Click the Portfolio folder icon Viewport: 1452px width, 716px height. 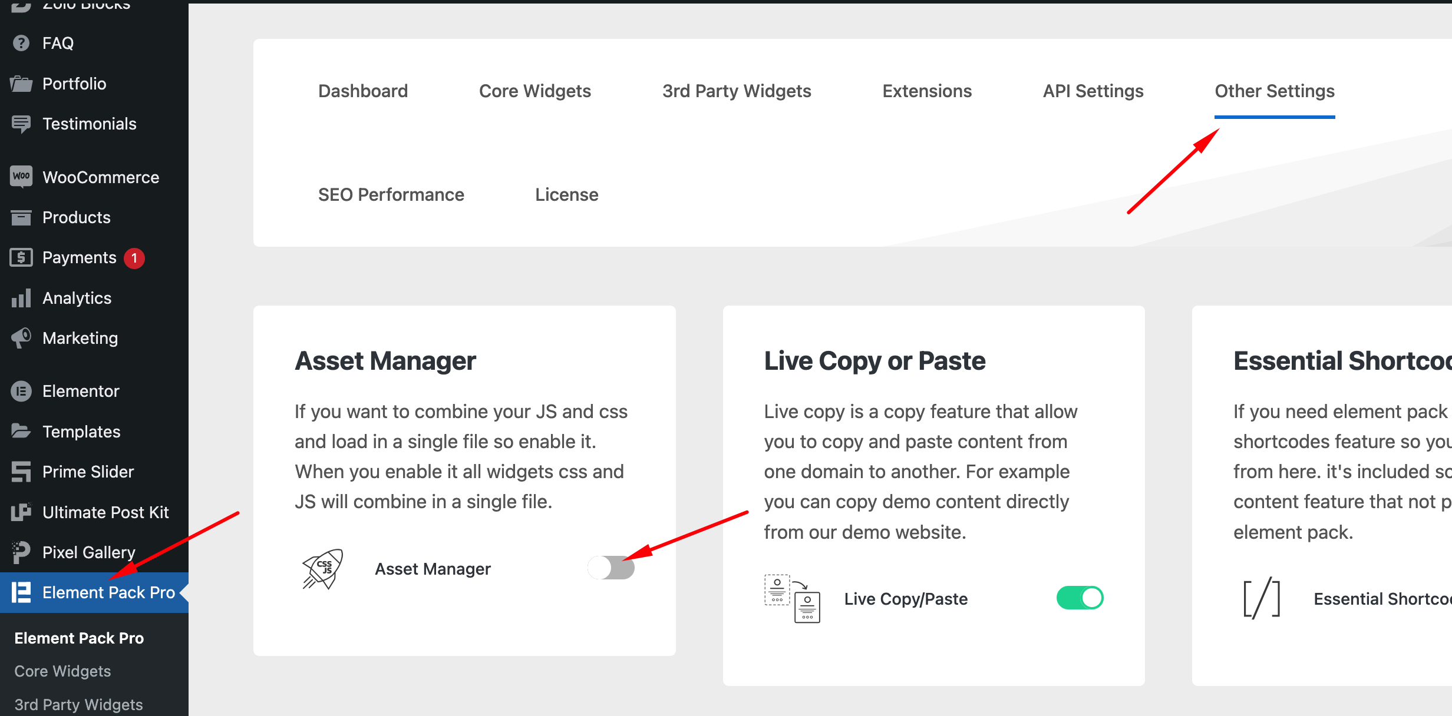point(21,84)
